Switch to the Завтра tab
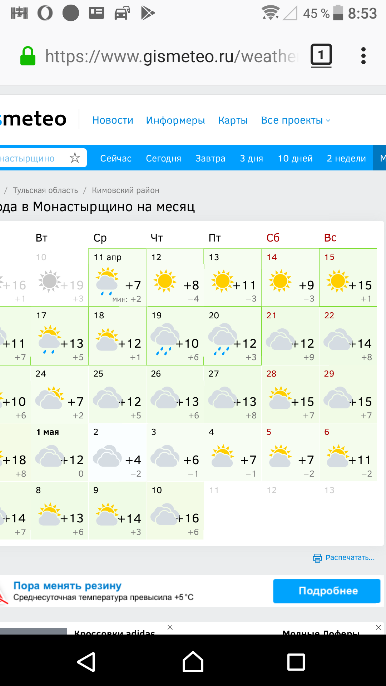The height and width of the screenshot is (686, 386). (x=210, y=158)
